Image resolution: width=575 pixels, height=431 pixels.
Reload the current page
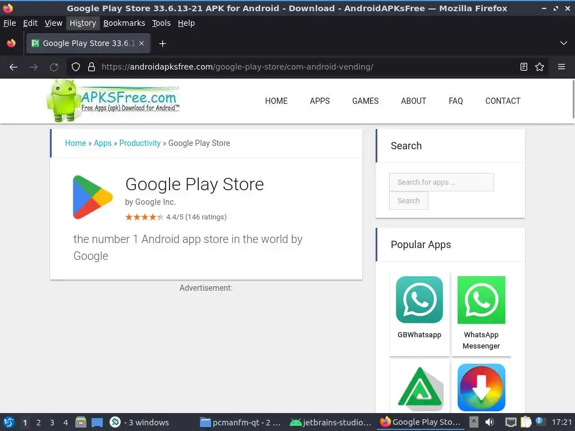(54, 67)
